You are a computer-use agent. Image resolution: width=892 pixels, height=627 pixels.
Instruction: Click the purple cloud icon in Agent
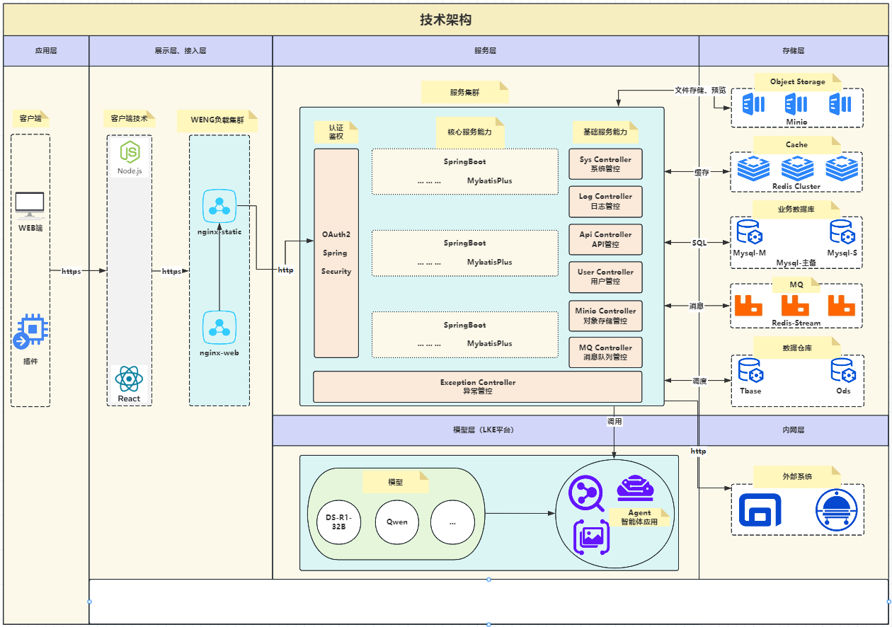pos(635,488)
